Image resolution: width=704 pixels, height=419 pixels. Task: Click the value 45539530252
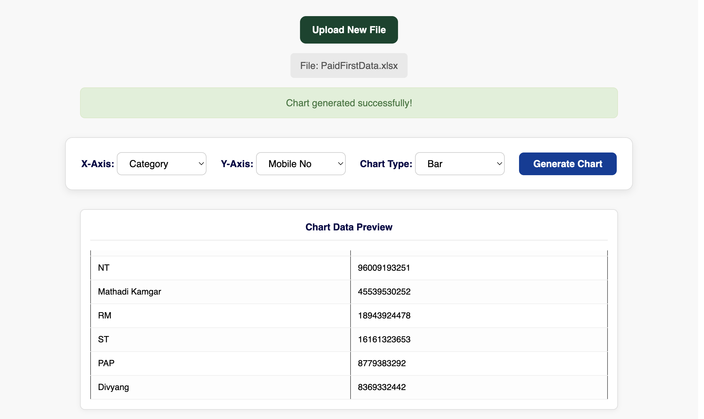tap(384, 292)
